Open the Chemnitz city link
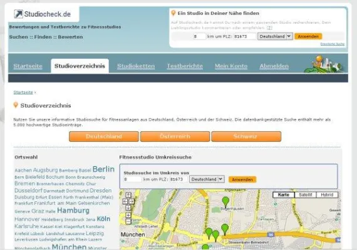357x250 pixels. tap(75, 184)
